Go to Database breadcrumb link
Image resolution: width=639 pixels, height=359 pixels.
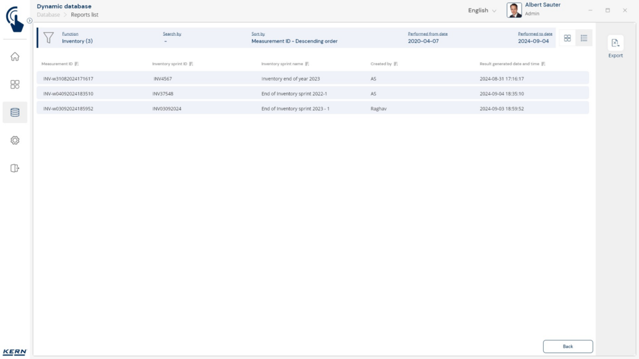pyautogui.click(x=48, y=15)
